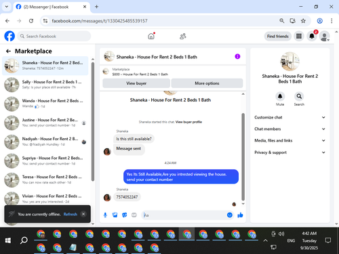Open the emoji picker in the message box
The image size is (339, 254).
click(x=230, y=215)
